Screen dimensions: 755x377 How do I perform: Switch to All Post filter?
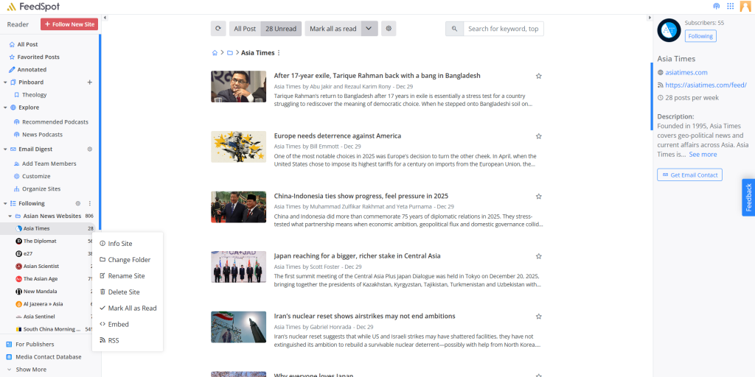245,29
